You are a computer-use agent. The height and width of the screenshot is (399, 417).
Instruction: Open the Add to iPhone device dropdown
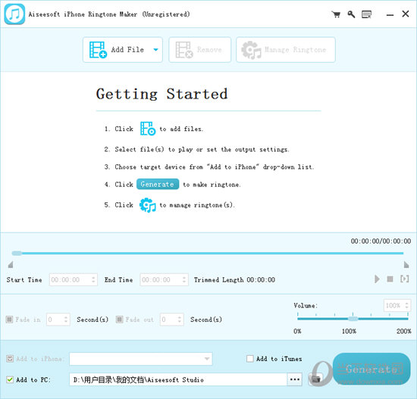coord(141,359)
